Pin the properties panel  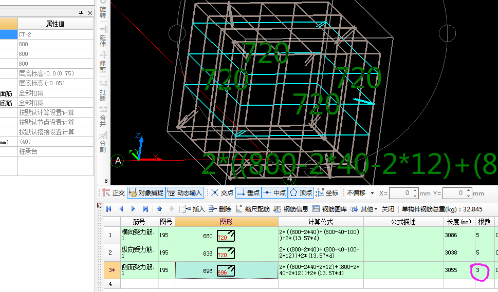pyautogui.click(x=81, y=13)
